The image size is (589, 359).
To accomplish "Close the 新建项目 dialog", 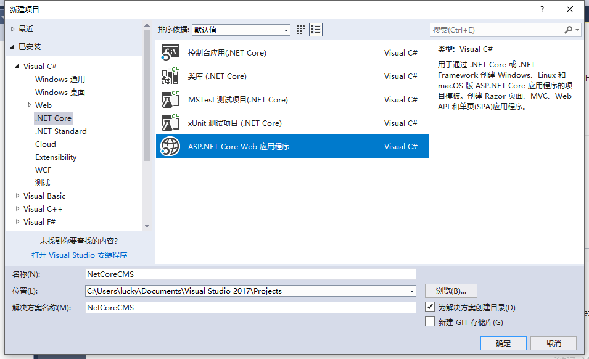I will coord(570,9).
